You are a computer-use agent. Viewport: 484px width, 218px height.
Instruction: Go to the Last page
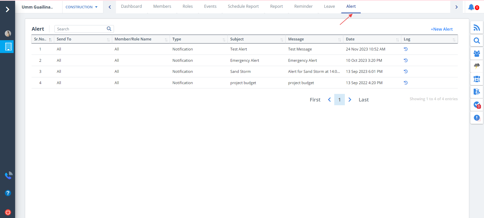(364, 100)
